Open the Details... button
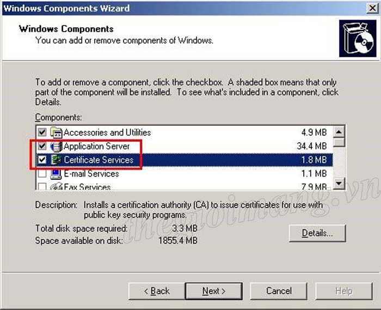The image size is (381, 310). click(x=317, y=233)
